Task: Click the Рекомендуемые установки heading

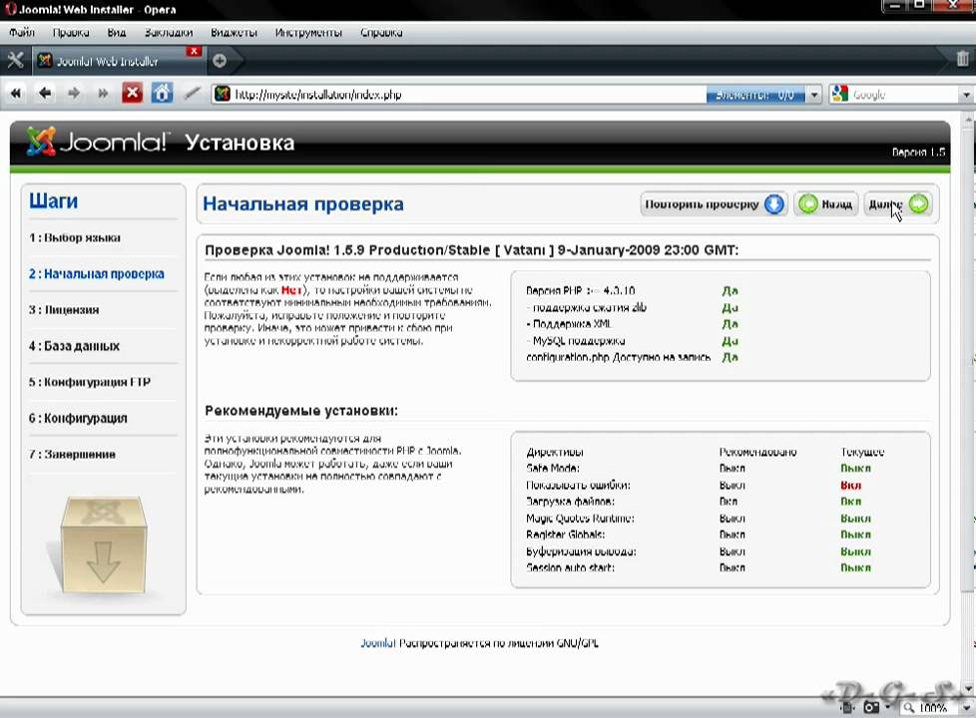Action: coord(301,411)
